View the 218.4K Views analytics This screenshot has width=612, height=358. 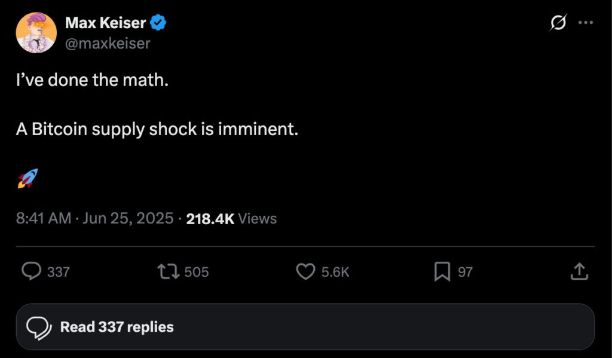[231, 219]
